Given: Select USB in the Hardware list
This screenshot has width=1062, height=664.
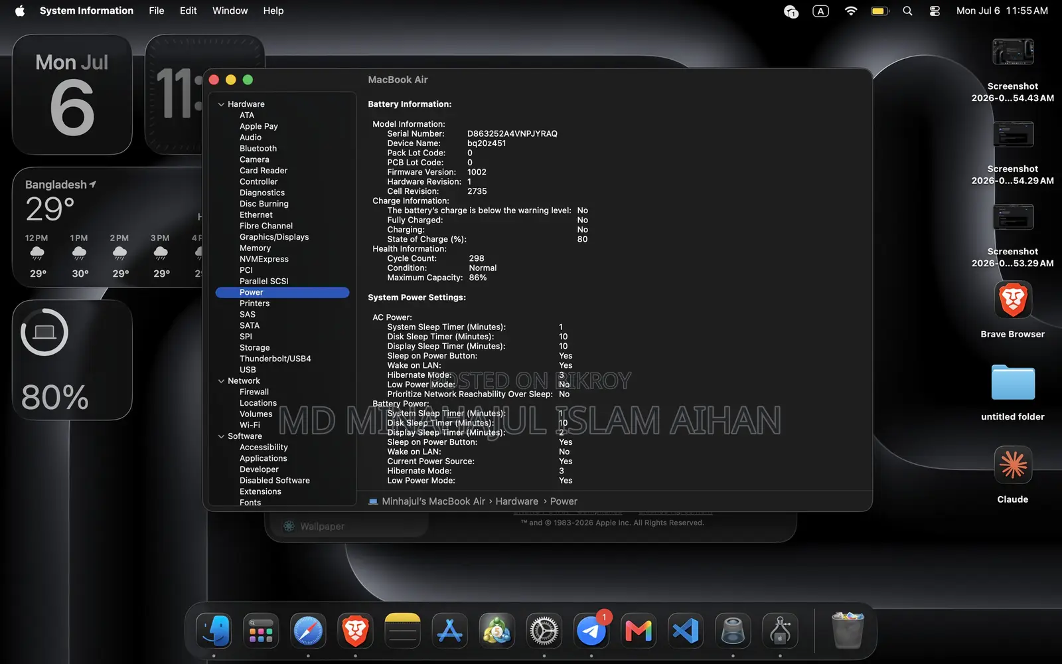Looking at the screenshot, I should (x=248, y=370).
